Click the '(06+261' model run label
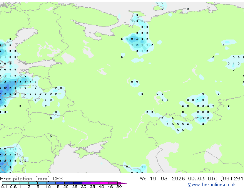Screen dimensions: 244x188 coord(232,179)
